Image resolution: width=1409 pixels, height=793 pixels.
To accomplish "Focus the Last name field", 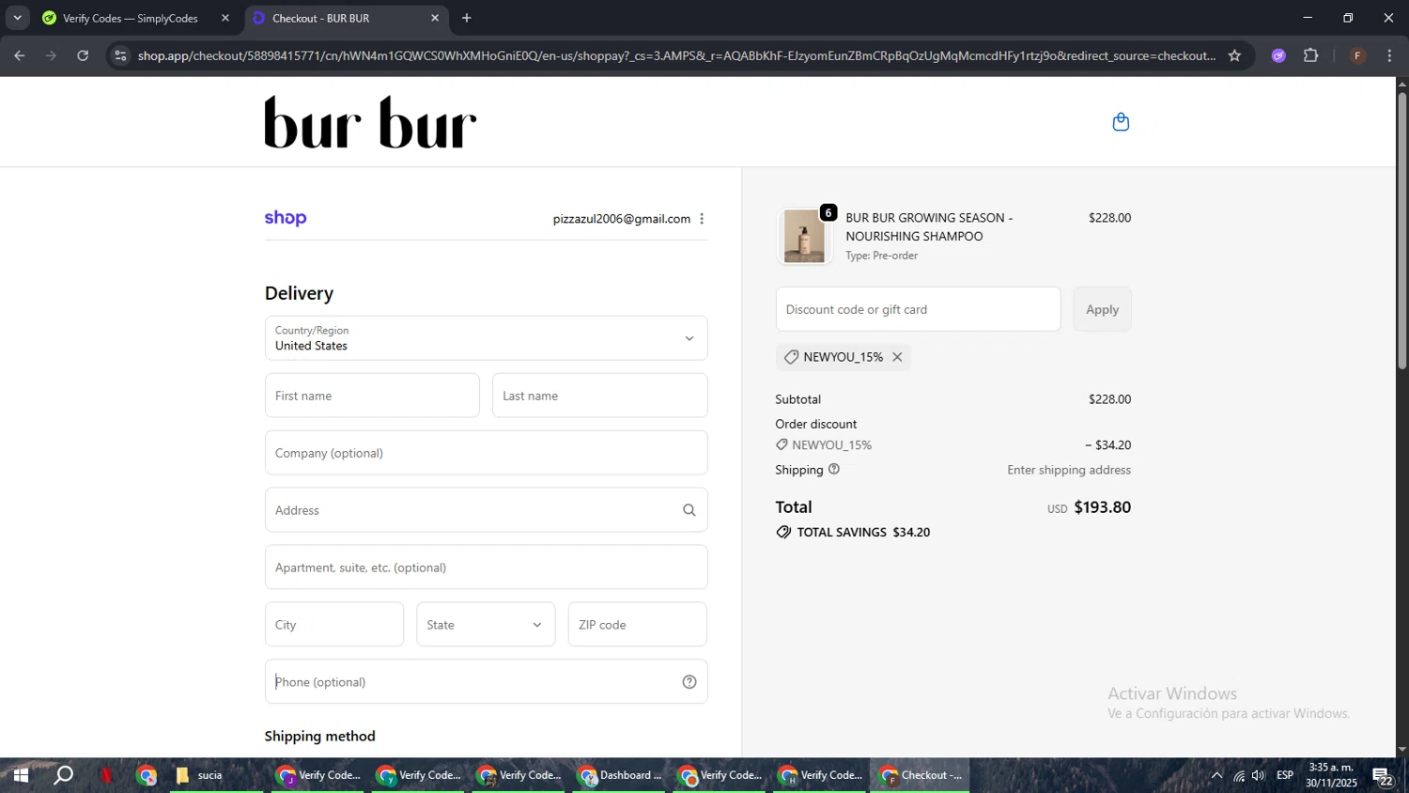I will tap(599, 396).
